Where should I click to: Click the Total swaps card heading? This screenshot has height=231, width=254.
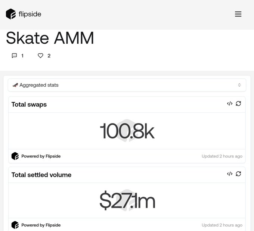[x=29, y=104]
